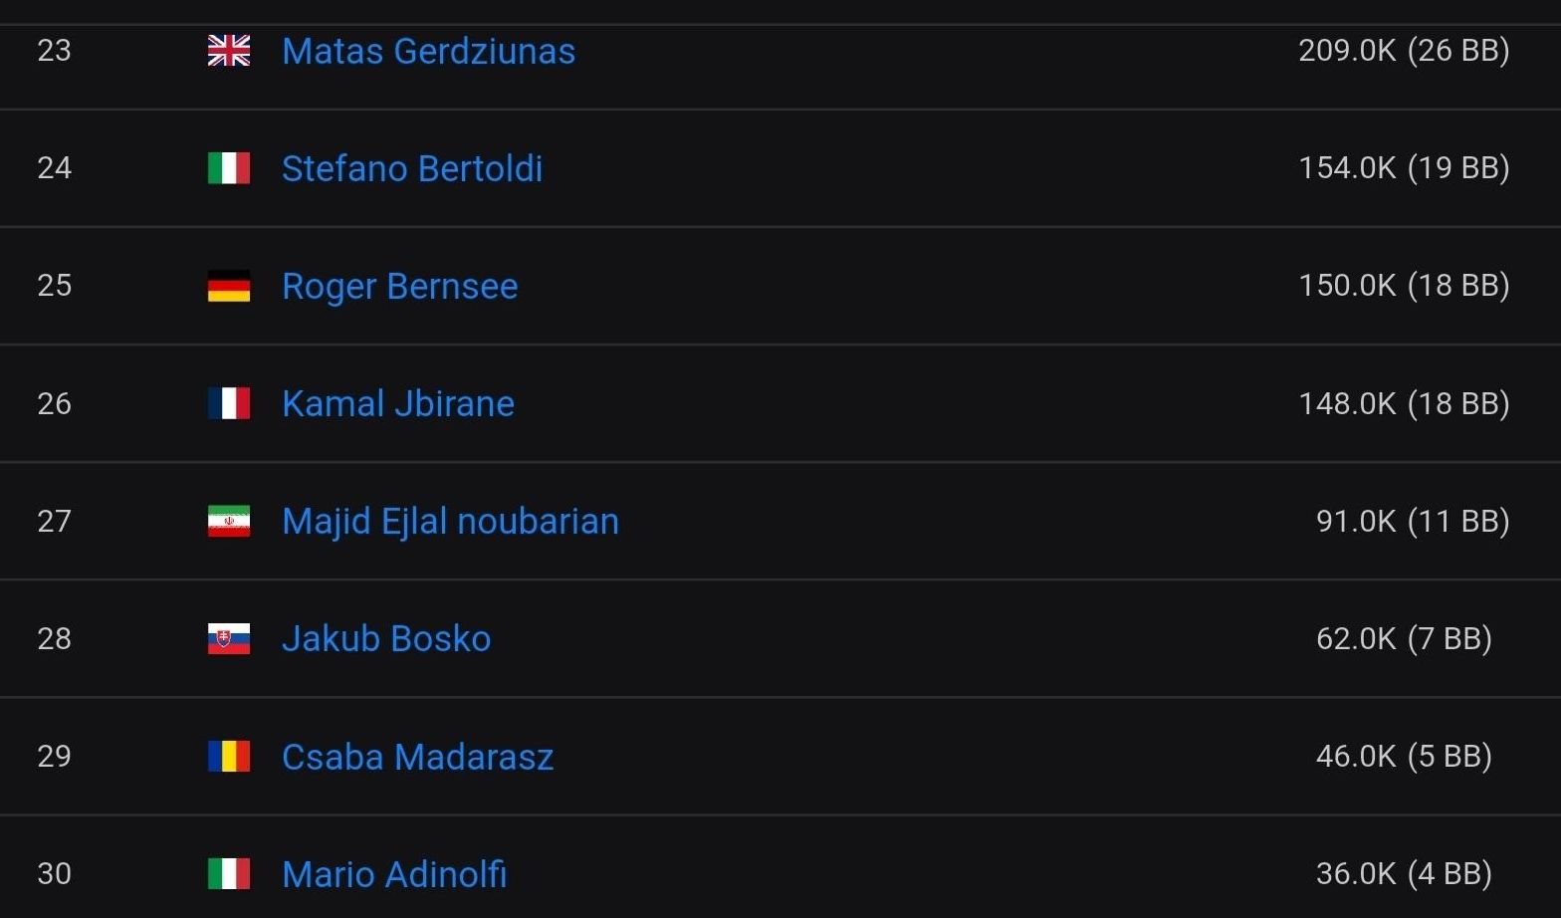1561x918 pixels.
Task: Open Jakub Bosko player profile
Action: [386, 638]
